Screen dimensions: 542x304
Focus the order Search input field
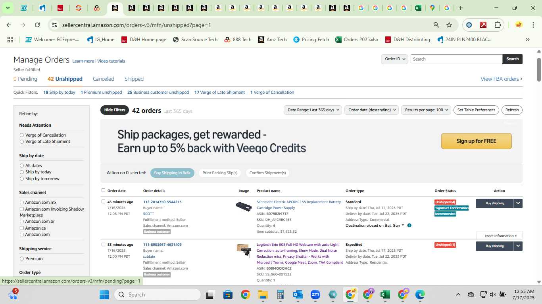(456, 59)
